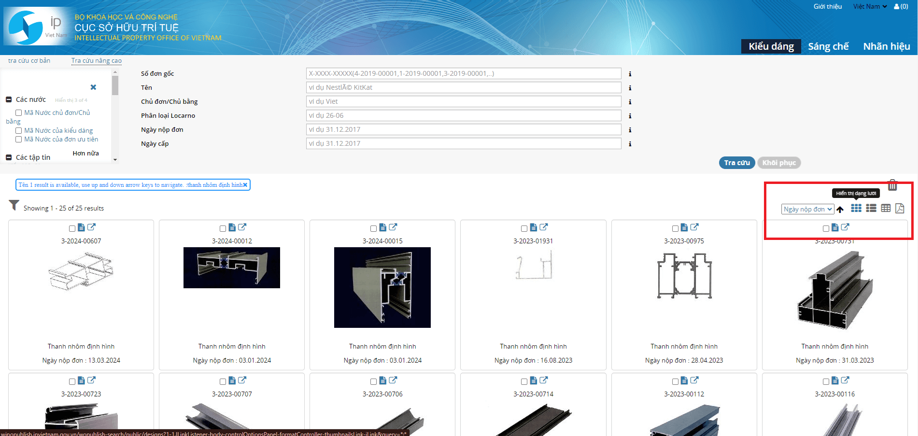
Task: Switch to table view display icon
Action: [886, 208]
